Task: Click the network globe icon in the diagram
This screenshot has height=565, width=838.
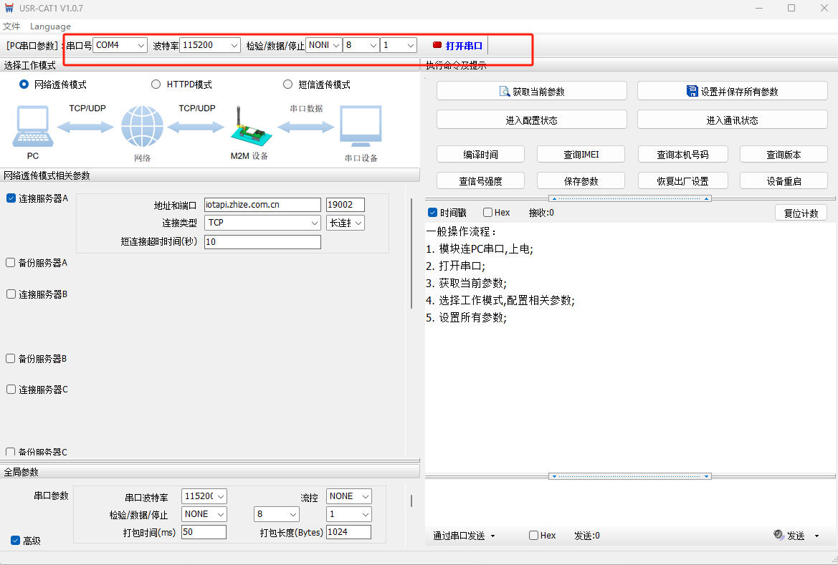Action: (x=142, y=127)
